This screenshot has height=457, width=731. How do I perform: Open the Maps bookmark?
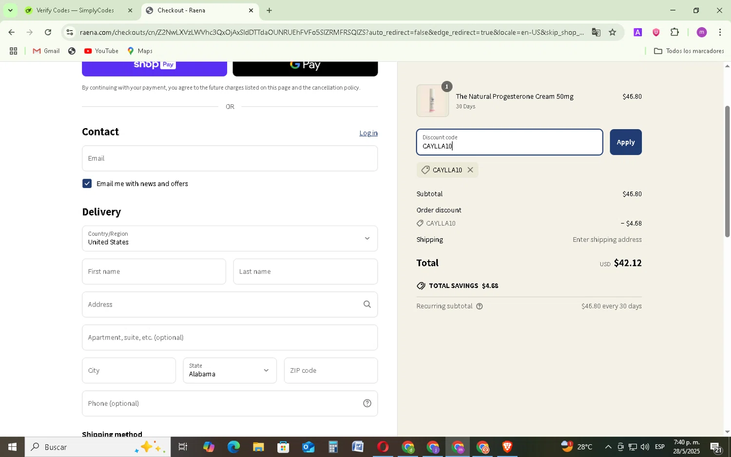coord(140,51)
